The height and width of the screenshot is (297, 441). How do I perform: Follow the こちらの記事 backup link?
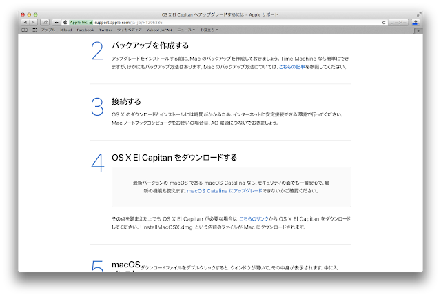[291, 67]
